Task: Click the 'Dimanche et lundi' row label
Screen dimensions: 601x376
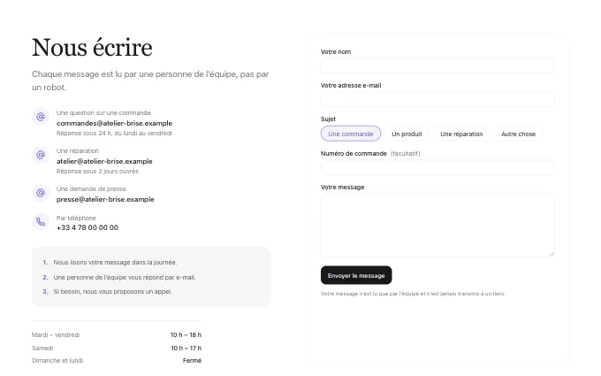Action: click(57, 360)
